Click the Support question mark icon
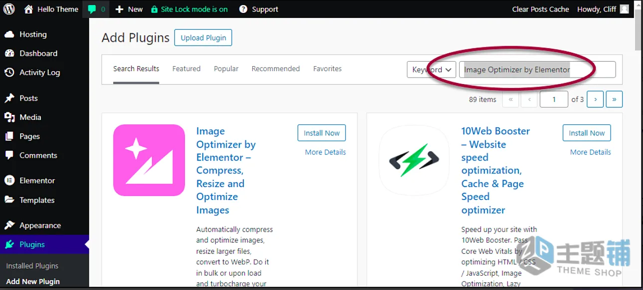Image resolution: width=643 pixels, height=290 pixels. (x=243, y=9)
